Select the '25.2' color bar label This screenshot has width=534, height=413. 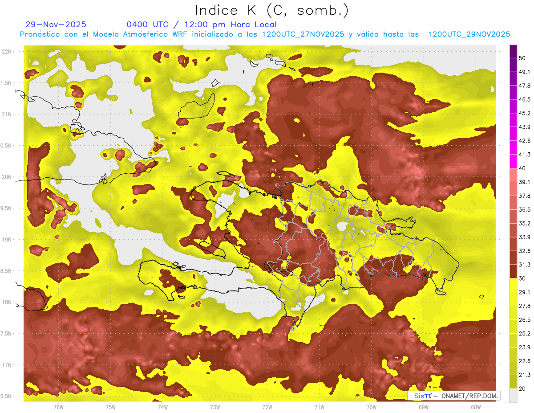(524, 334)
